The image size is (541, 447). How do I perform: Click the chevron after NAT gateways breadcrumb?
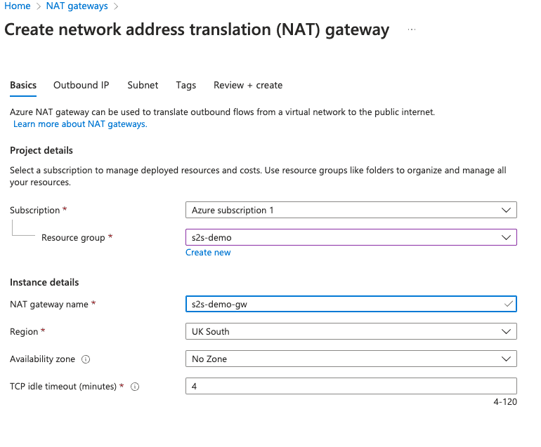click(116, 6)
